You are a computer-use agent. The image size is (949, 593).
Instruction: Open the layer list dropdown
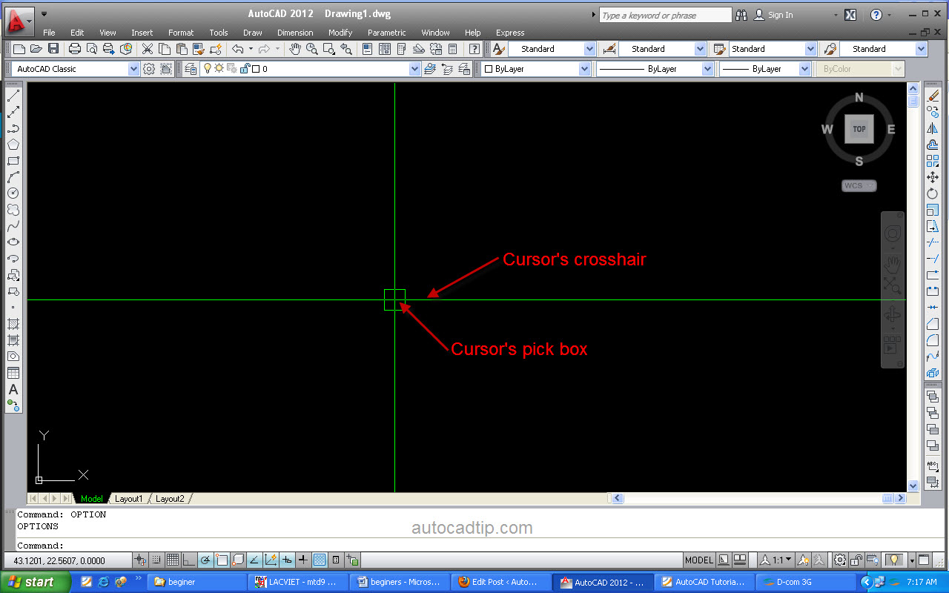(x=414, y=69)
